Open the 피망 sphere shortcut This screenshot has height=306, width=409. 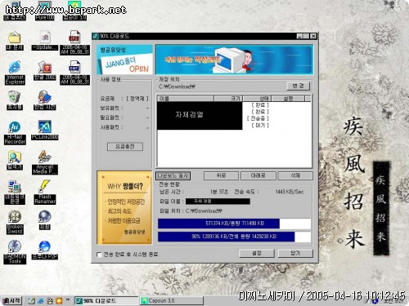pyautogui.click(x=45, y=220)
